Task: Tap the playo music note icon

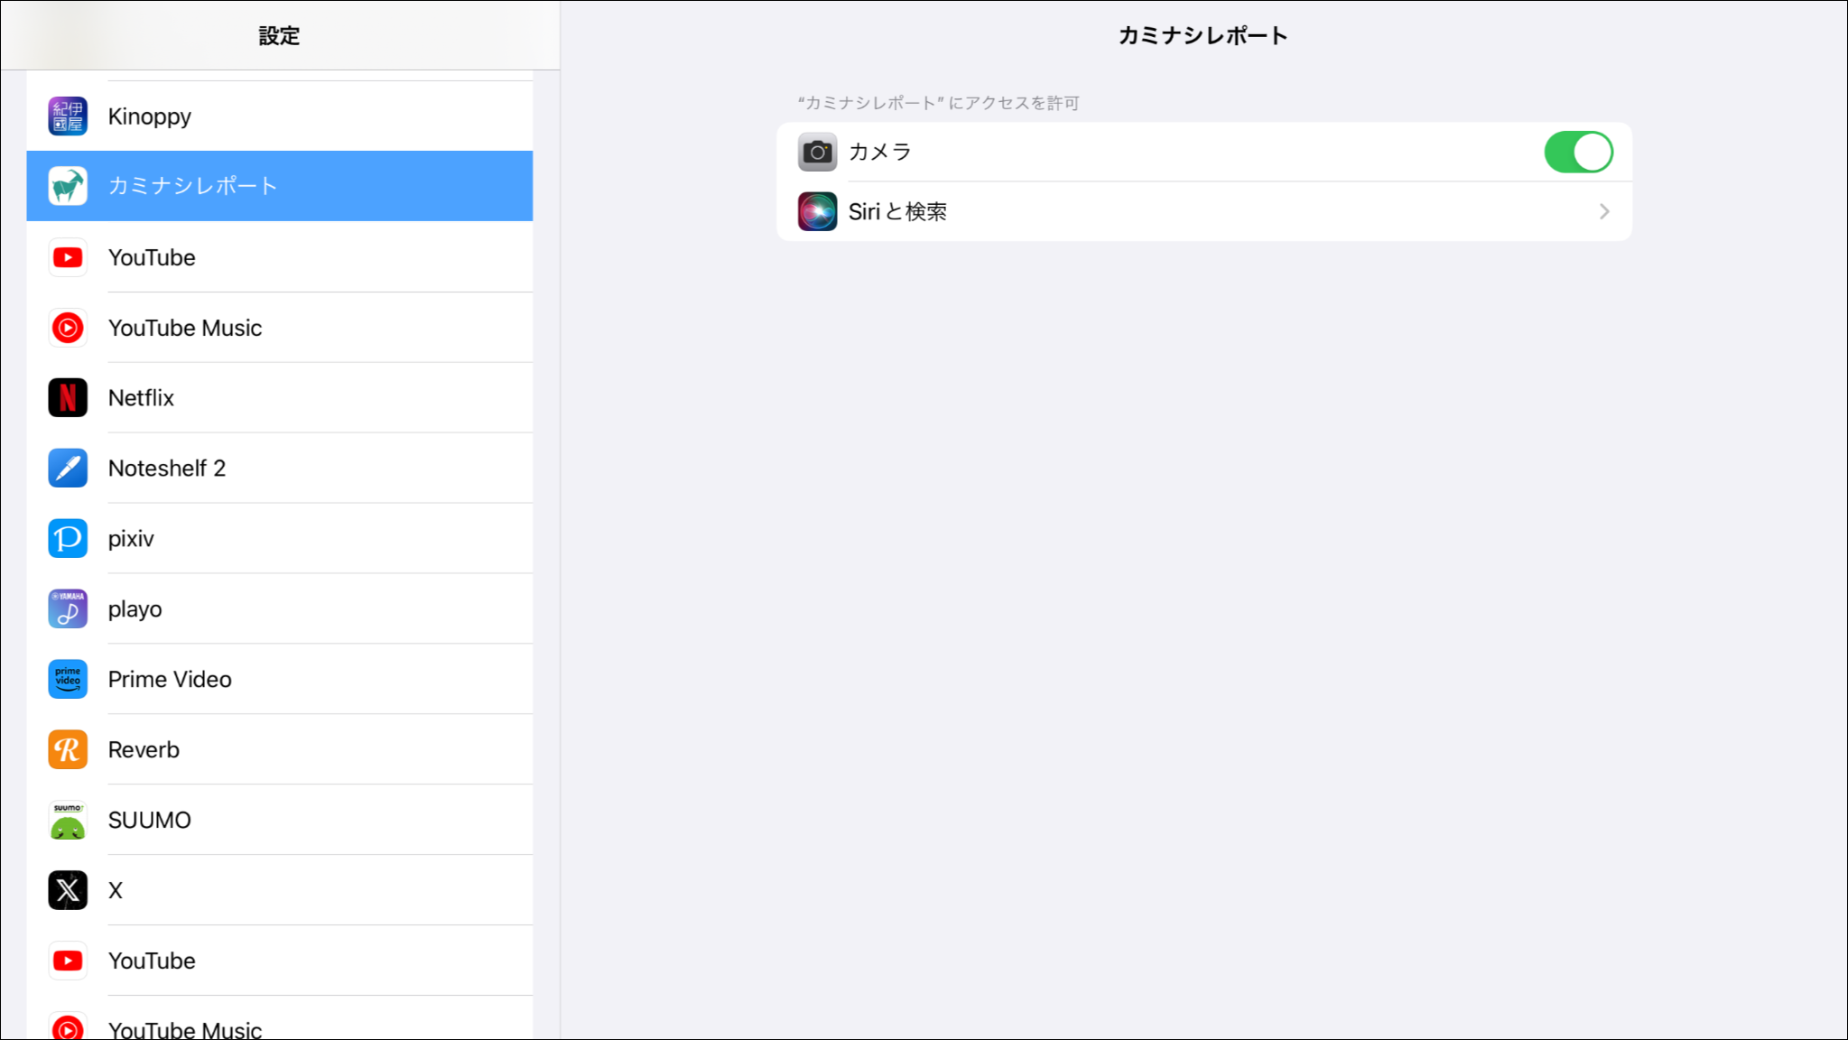Action: coord(68,609)
